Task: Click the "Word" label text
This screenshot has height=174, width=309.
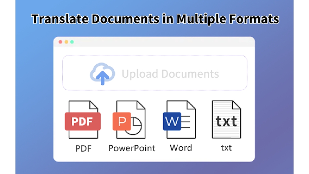Action: 181,148
